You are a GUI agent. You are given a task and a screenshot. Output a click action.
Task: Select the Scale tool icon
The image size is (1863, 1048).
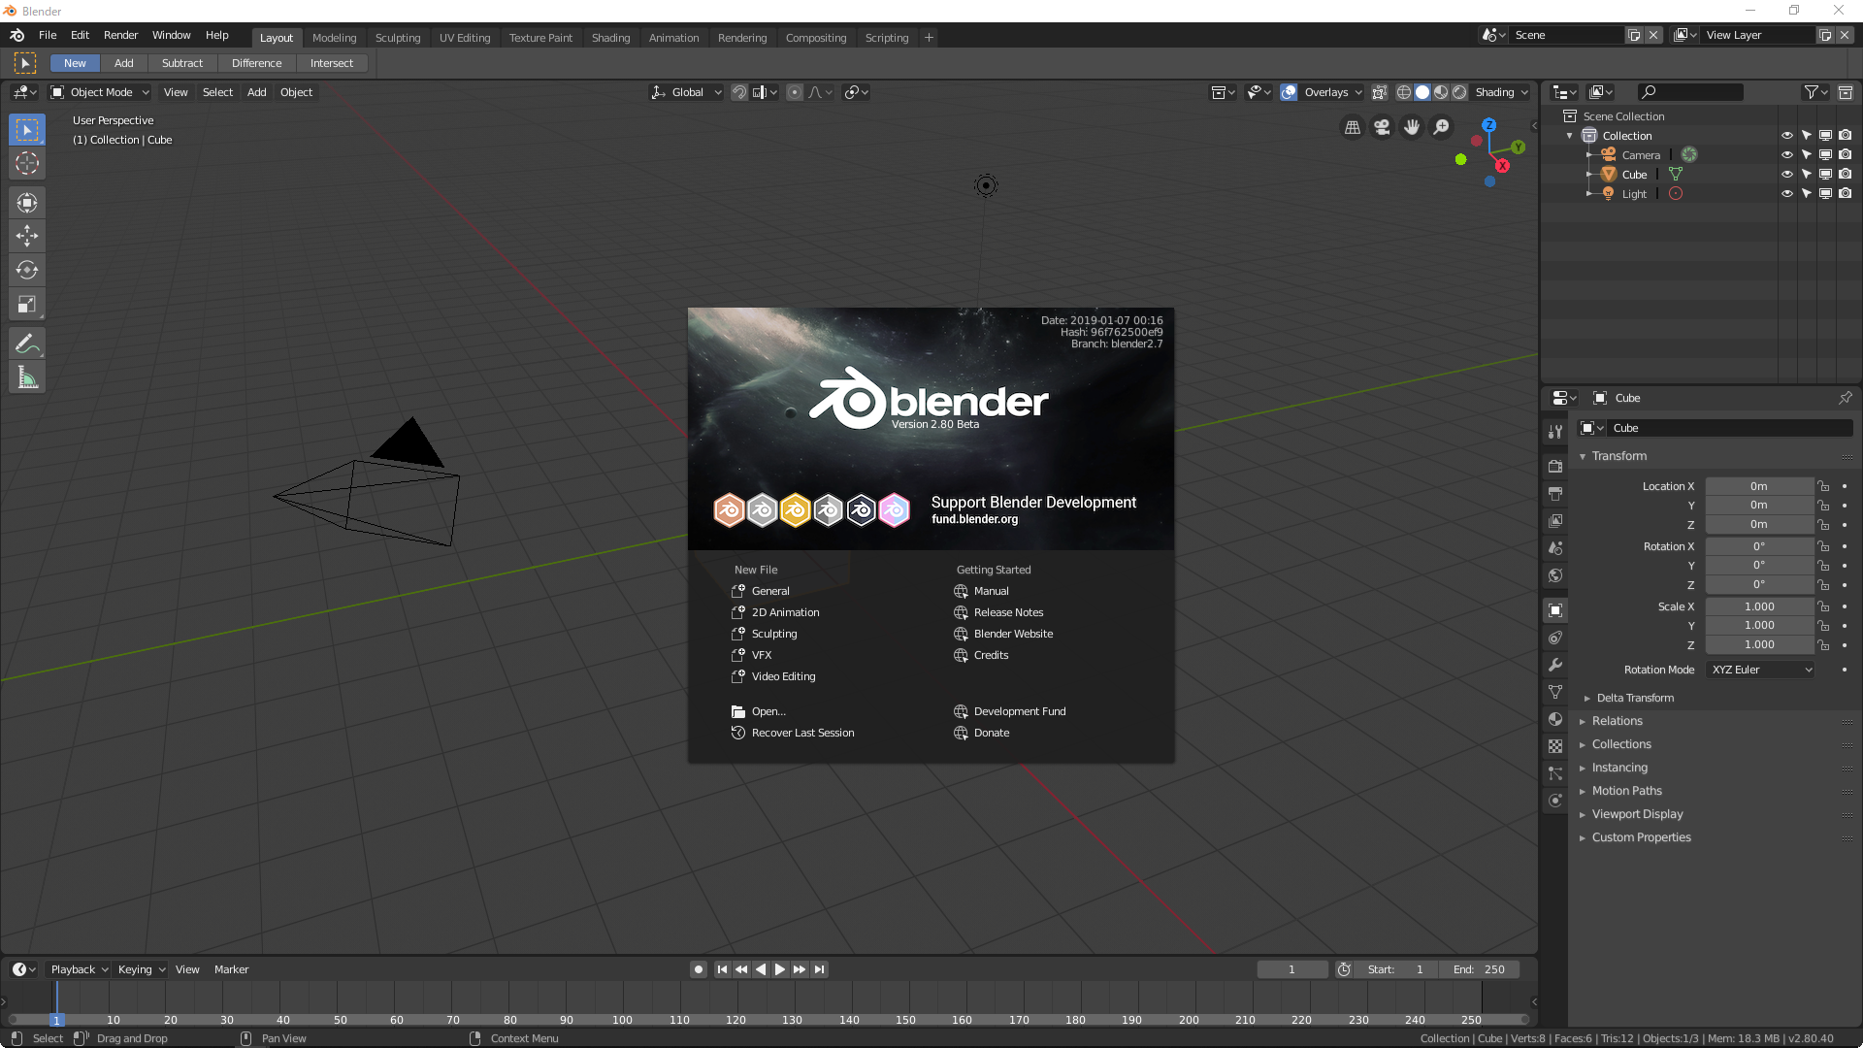[27, 304]
